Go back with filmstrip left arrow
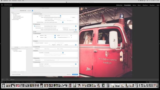 (x=8, y=82)
